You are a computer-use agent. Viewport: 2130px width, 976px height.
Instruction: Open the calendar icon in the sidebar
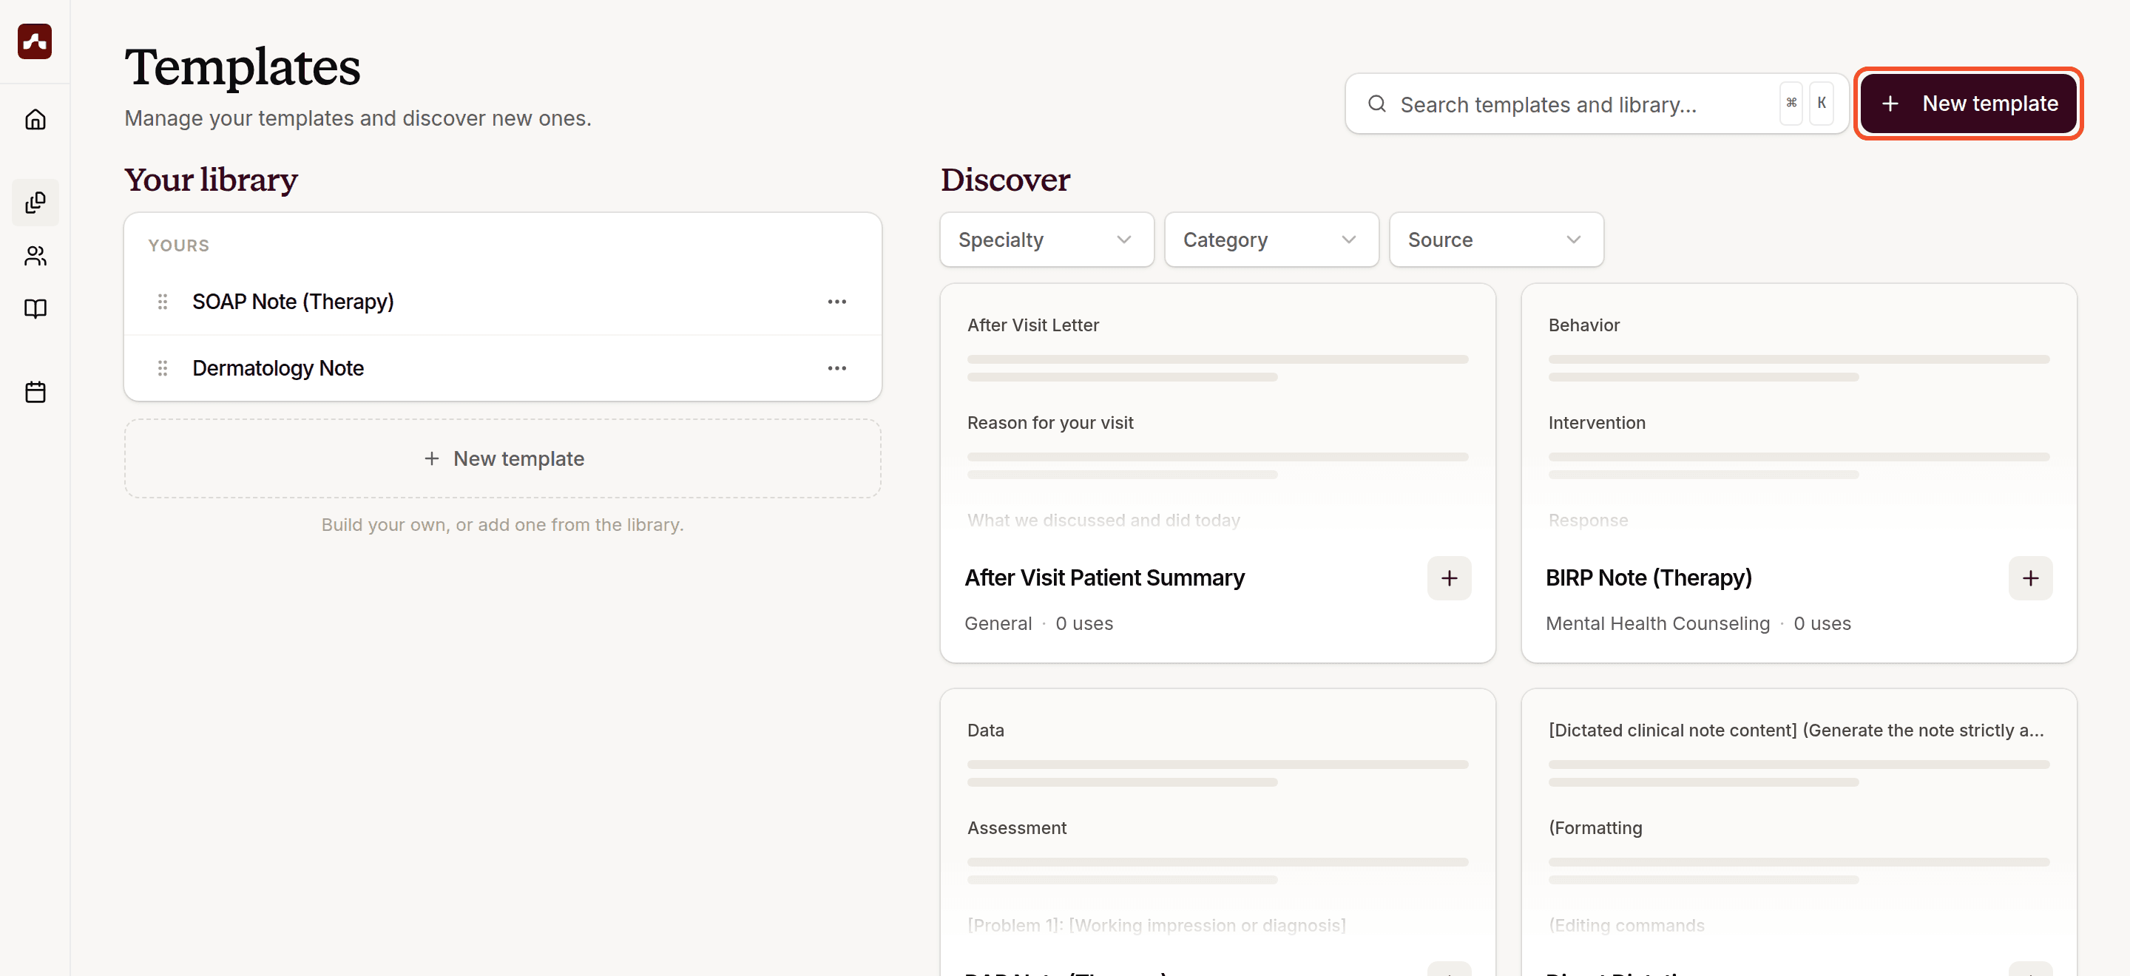(35, 392)
